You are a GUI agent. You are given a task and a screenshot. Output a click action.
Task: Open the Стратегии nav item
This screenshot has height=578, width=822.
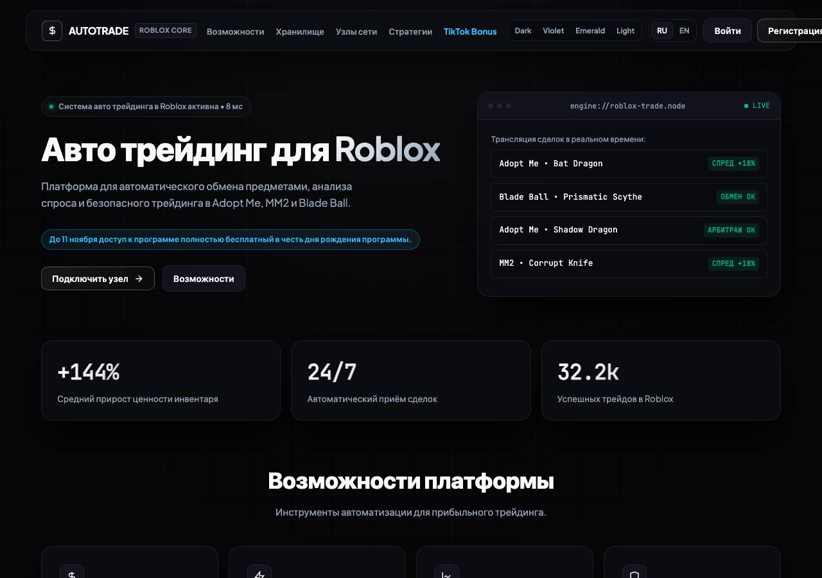point(410,31)
